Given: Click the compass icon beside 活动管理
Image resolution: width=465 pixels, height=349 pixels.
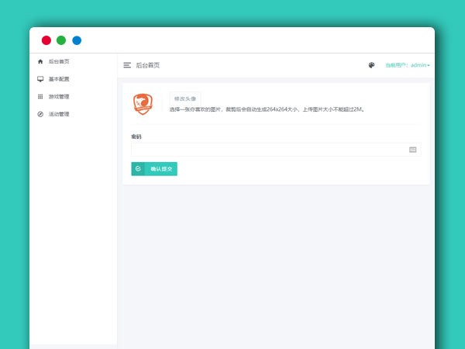Looking at the screenshot, I should pos(40,114).
